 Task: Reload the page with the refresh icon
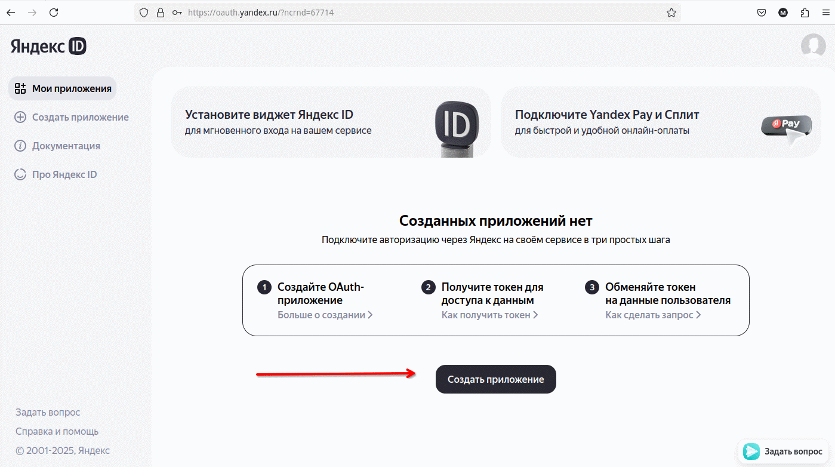tap(54, 13)
